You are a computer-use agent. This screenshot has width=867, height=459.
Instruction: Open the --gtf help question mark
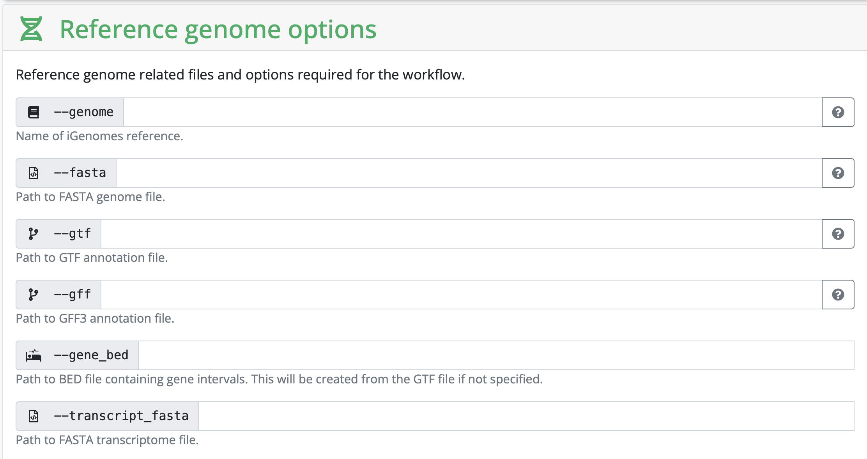click(x=838, y=234)
